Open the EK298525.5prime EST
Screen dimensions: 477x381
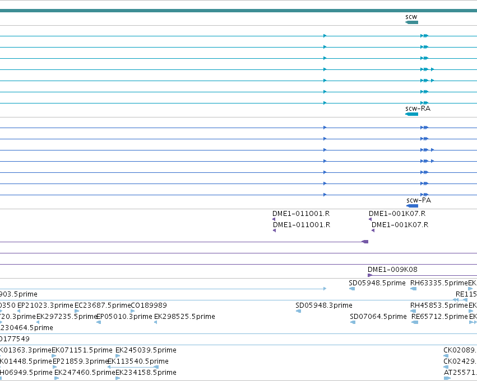tap(184, 316)
